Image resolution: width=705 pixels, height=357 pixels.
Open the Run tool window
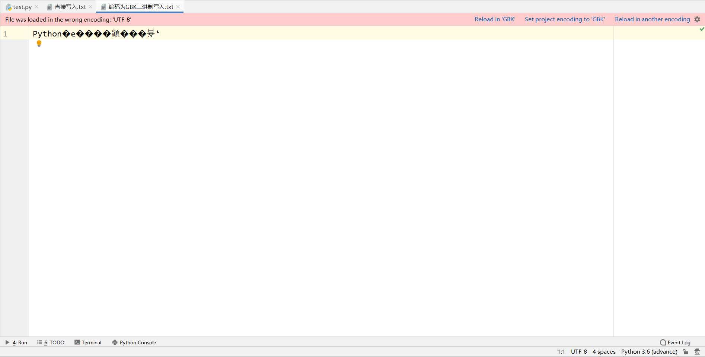pos(16,342)
